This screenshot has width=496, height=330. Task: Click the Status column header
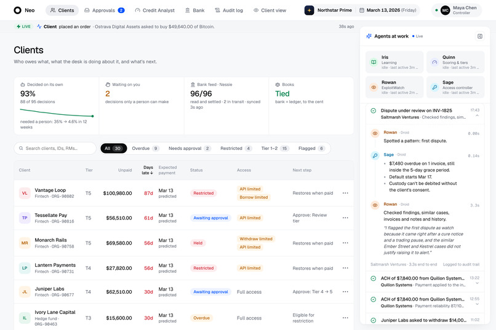pos(196,170)
